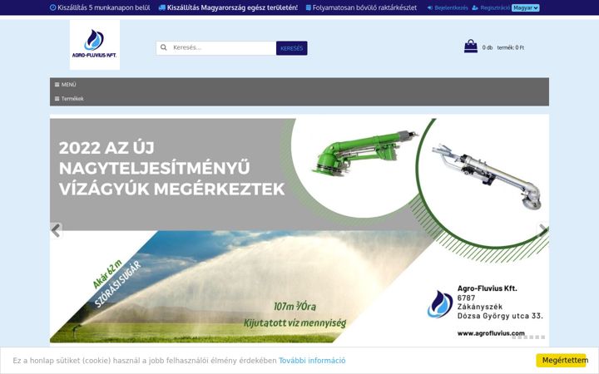This screenshot has width=599, height=374.
Task: Click the magnifier icon in the search box
Action: (164, 47)
